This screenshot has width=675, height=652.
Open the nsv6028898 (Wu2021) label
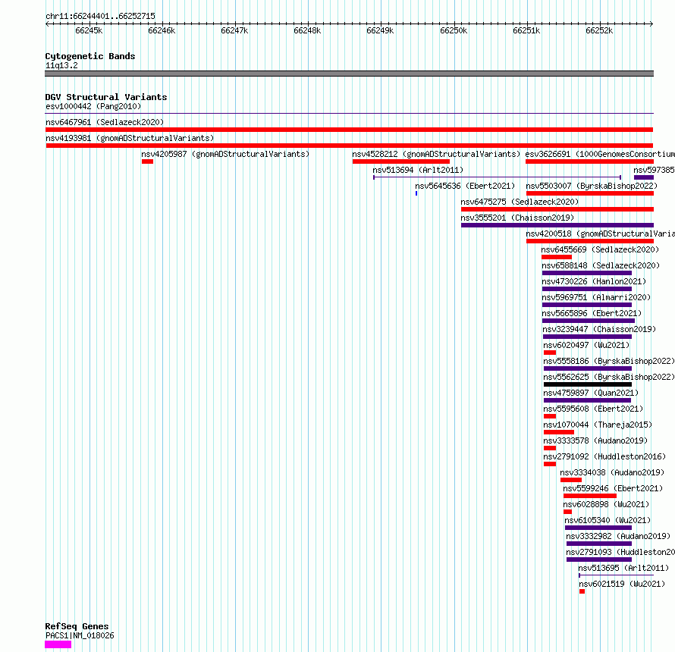(606, 504)
